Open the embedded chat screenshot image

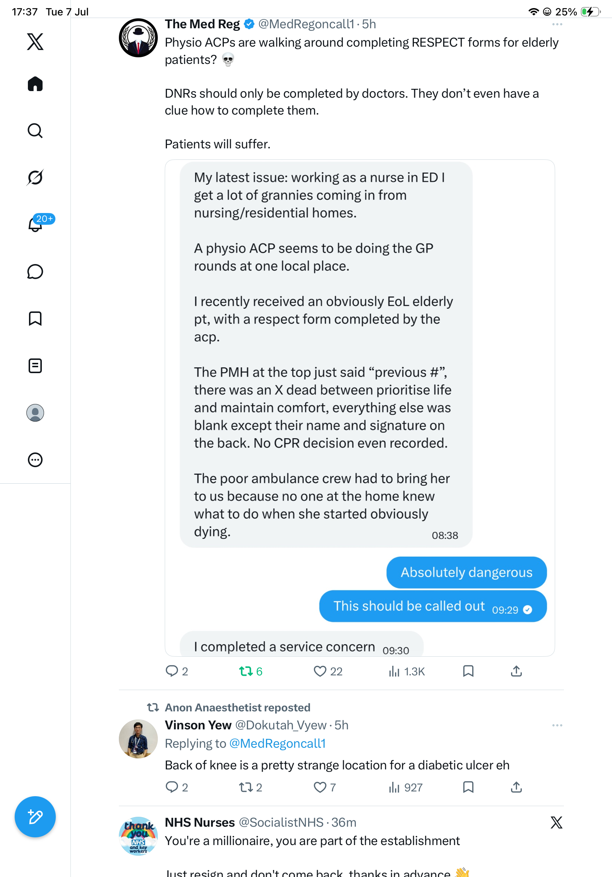(360, 408)
